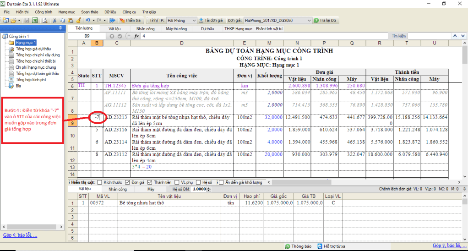Click the print preview magnifier icon
The width and height of the screenshot is (468, 251).
coord(44,21)
